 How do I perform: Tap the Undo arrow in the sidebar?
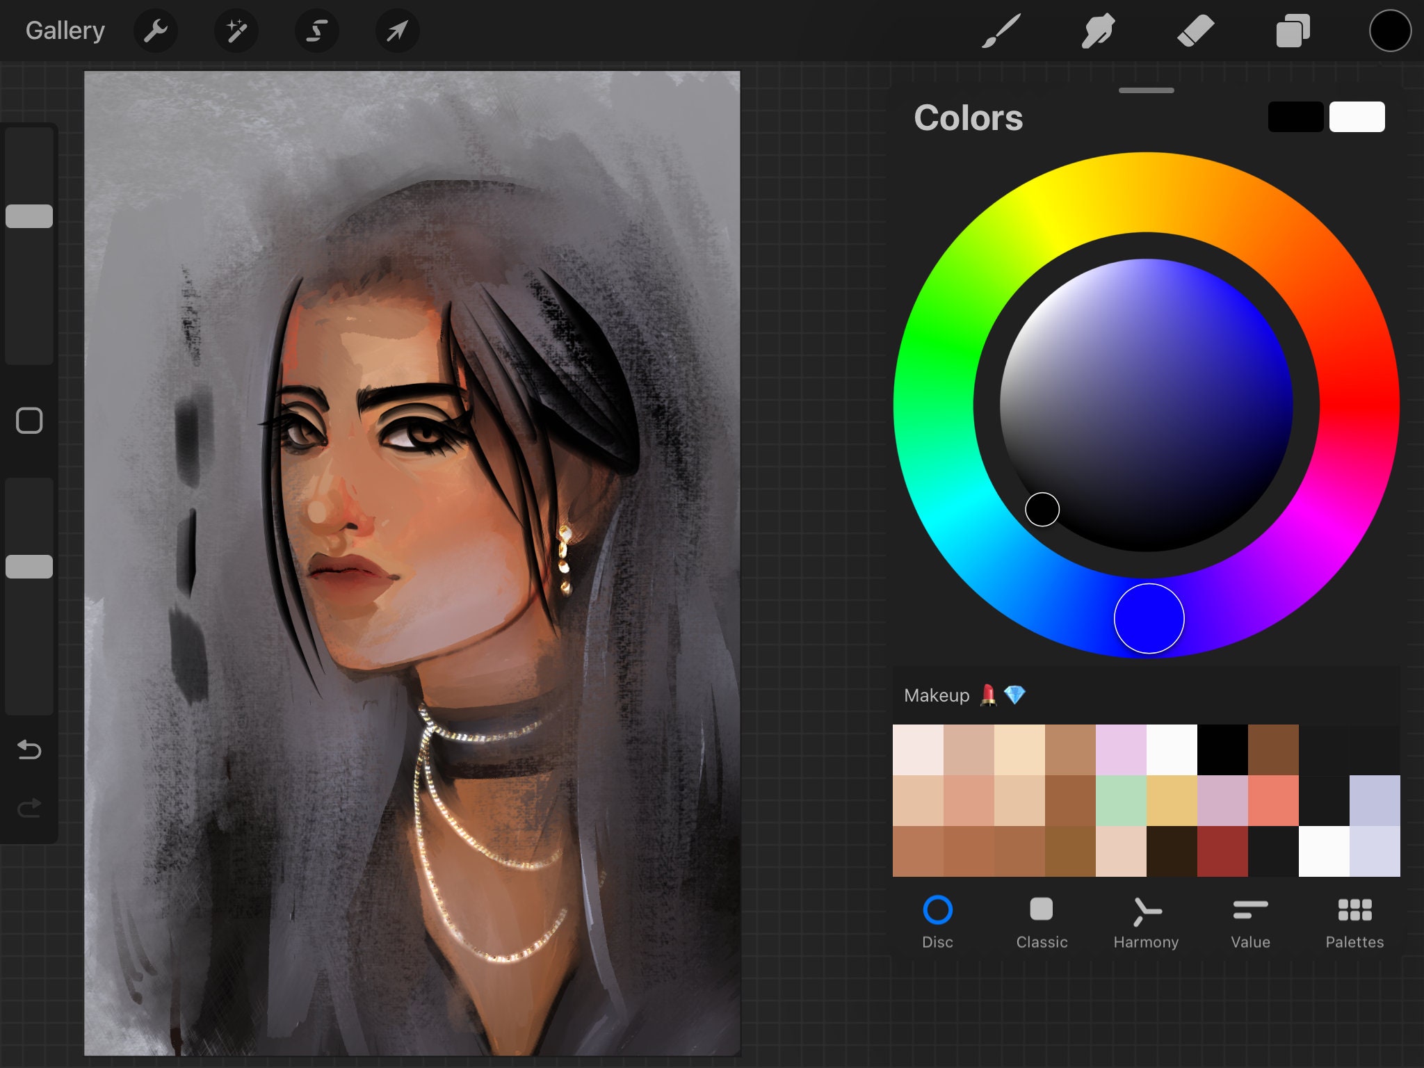[29, 750]
